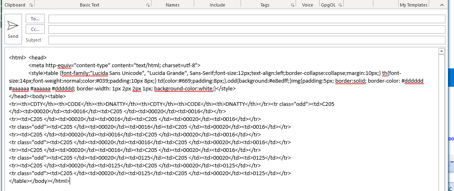Click into the Subject field
The width and height of the screenshot is (454, 191).
click(x=247, y=40)
